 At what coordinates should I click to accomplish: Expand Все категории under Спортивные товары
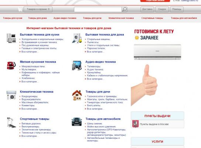[30, 136]
